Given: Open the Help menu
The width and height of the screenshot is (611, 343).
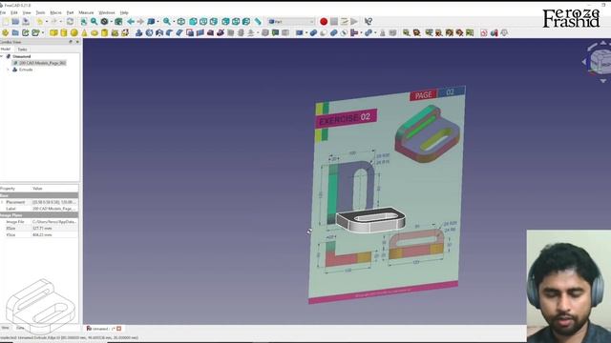Looking at the screenshot, I should tap(124, 12).
